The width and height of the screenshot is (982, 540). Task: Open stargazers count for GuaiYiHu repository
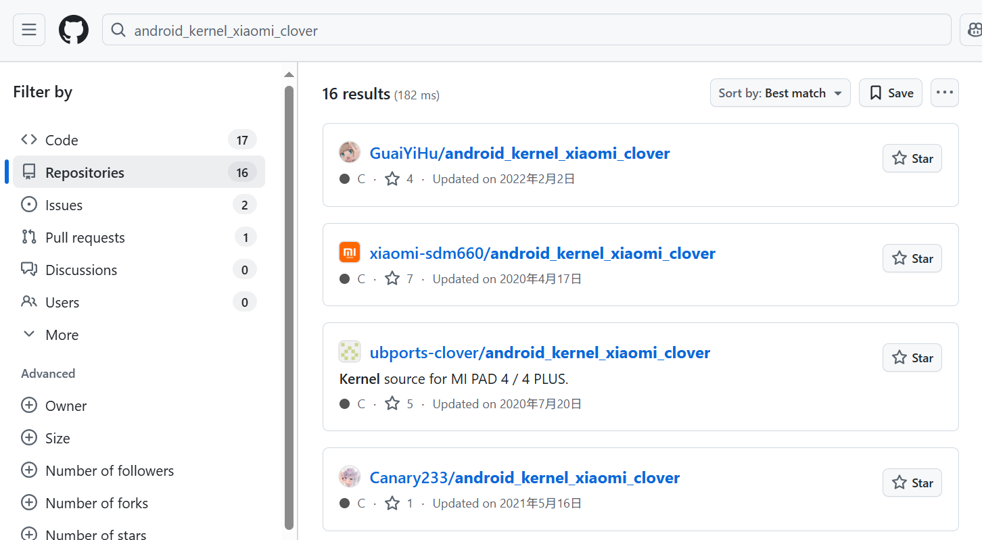coord(399,179)
